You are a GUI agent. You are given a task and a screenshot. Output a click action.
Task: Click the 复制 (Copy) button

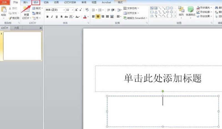click(x=14, y=13)
